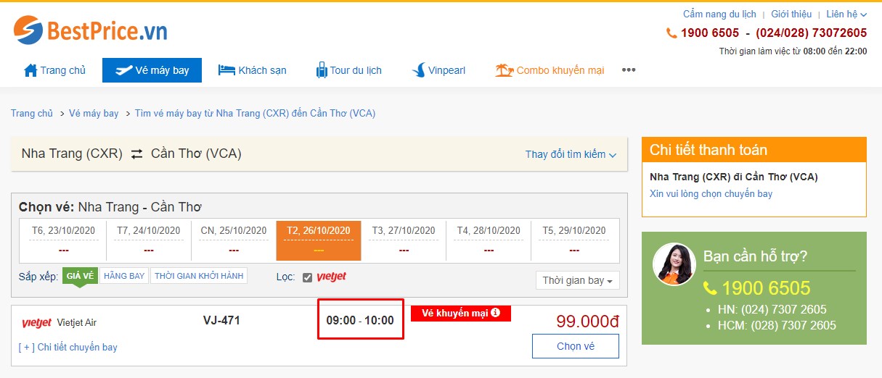Open the Giới thiệu link

791,14
